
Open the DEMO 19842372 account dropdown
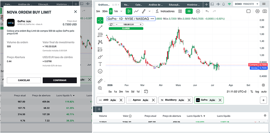(246, 4)
